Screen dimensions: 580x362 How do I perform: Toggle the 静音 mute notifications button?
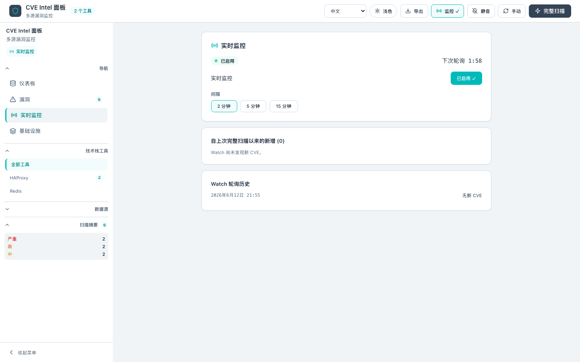pos(481,11)
